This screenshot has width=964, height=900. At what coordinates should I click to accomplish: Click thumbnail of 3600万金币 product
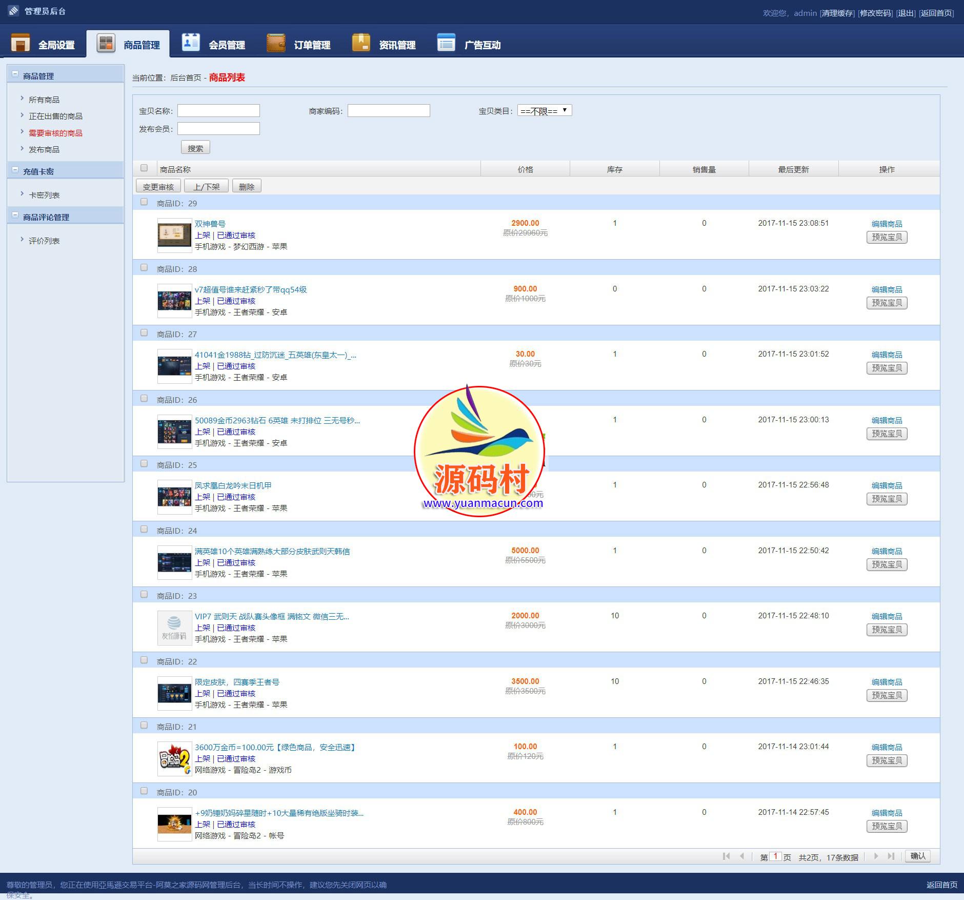click(174, 759)
